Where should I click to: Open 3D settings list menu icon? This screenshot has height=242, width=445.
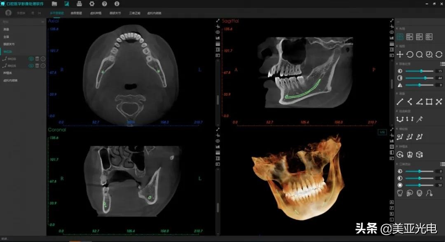click(x=442, y=164)
